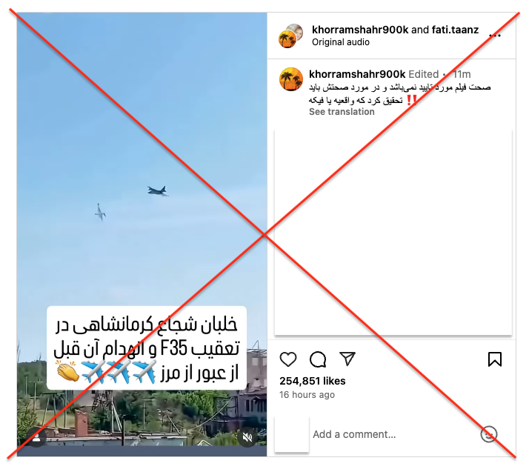The width and height of the screenshot is (529, 472).
Task: Unmute video with speaker icon
Action: 247,437
